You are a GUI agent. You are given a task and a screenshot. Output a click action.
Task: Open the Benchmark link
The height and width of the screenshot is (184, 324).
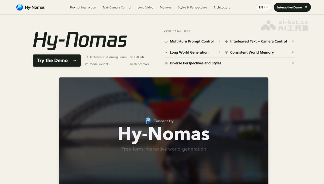coord(142,64)
